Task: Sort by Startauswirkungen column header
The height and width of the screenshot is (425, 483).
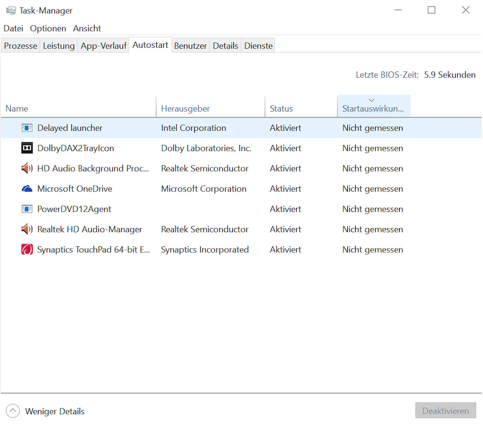Action: point(373,108)
